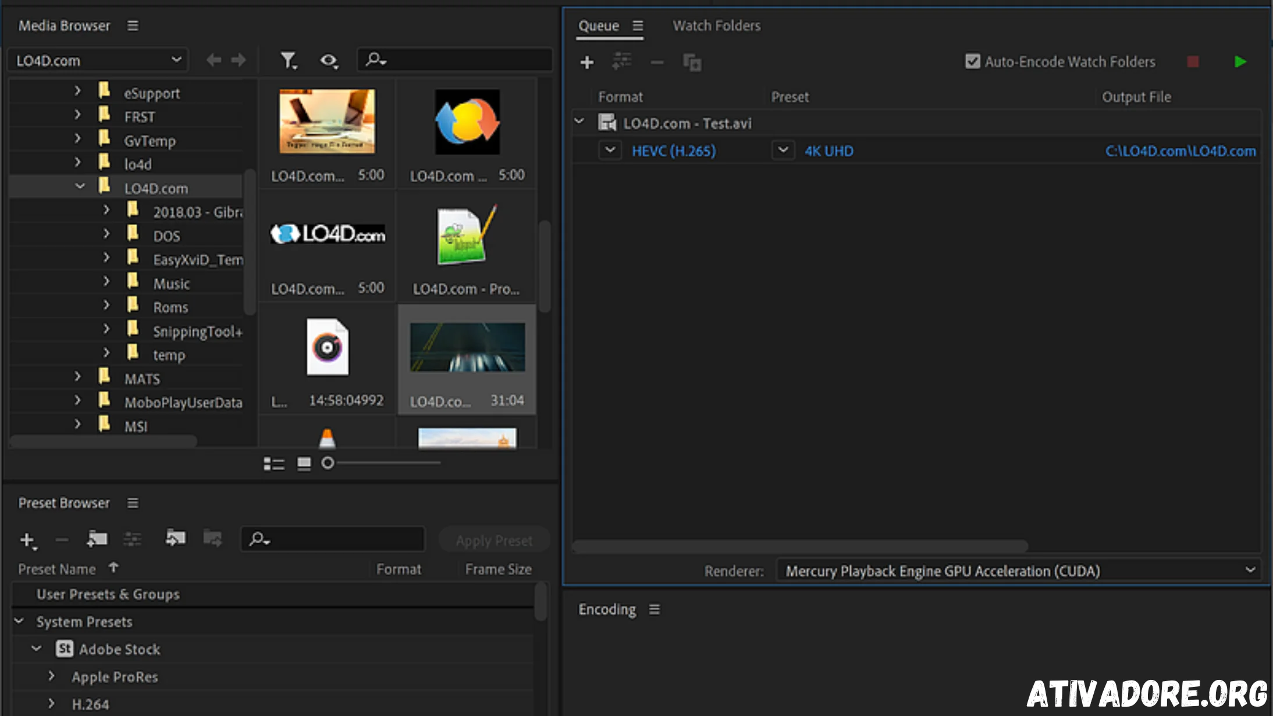Switch to the Watch Folders tab
This screenshot has width=1273, height=716.
(717, 26)
